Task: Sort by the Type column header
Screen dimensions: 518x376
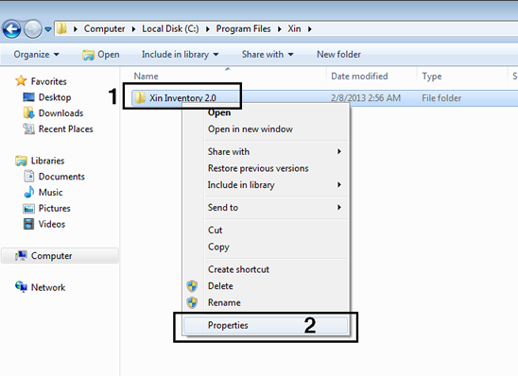Action: pos(432,77)
